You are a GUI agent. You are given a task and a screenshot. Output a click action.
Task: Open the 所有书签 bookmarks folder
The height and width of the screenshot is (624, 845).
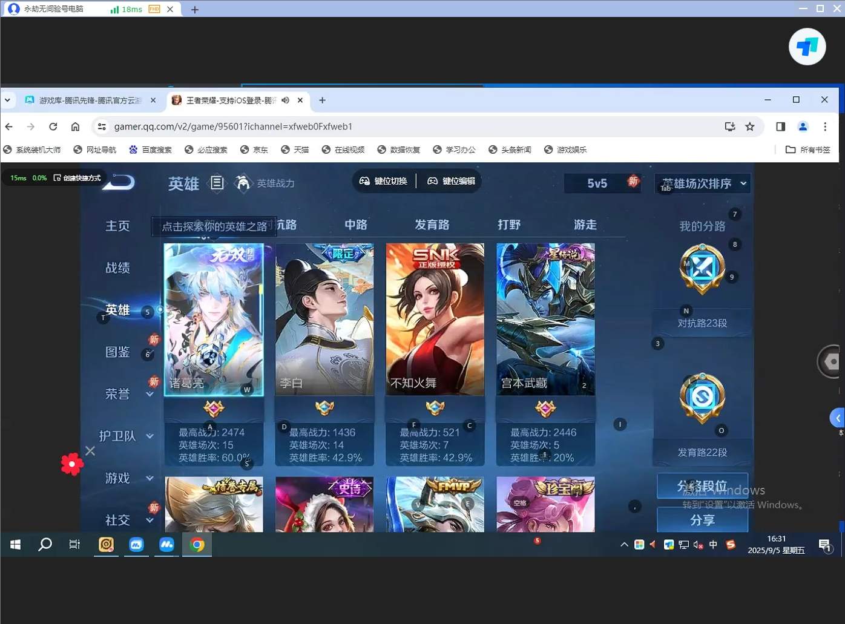pyautogui.click(x=807, y=149)
